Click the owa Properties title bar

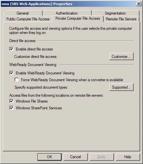68,4
